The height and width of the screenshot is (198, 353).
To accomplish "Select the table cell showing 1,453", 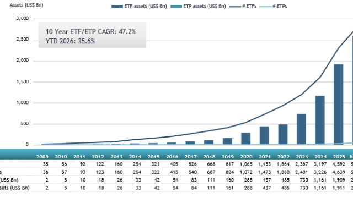I will point(265,164).
